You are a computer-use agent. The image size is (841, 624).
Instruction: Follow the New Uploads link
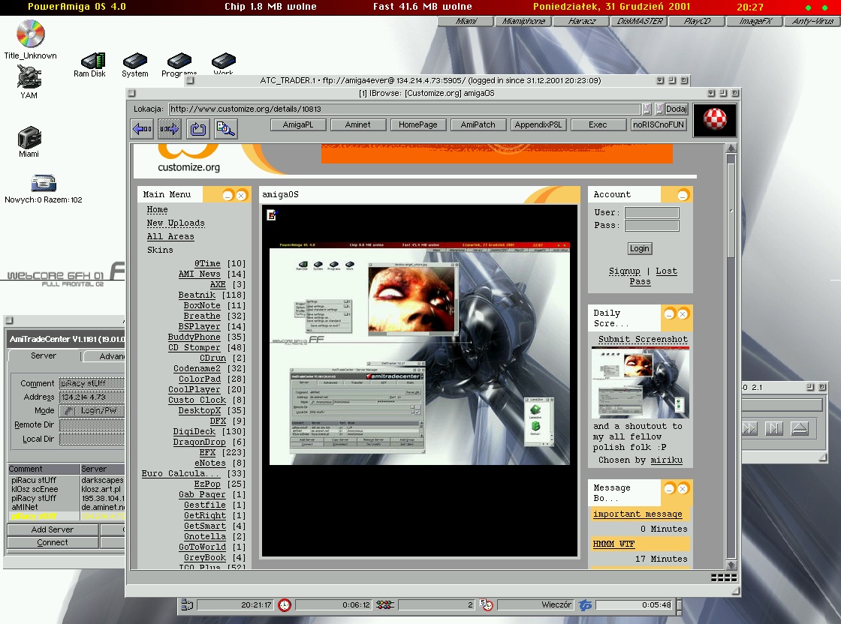[176, 223]
